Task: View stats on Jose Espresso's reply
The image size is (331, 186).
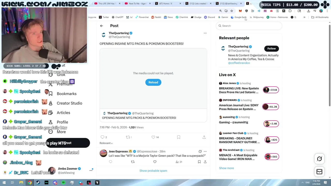Action: (179, 162)
